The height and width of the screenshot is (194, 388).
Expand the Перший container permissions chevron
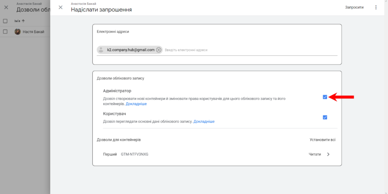(x=328, y=154)
